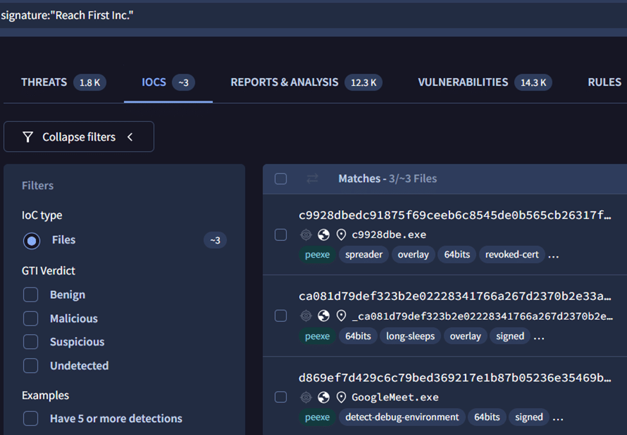Click the swap arrows icon beside Matches
Screen dimensions: 627x435
tap(313, 179)
